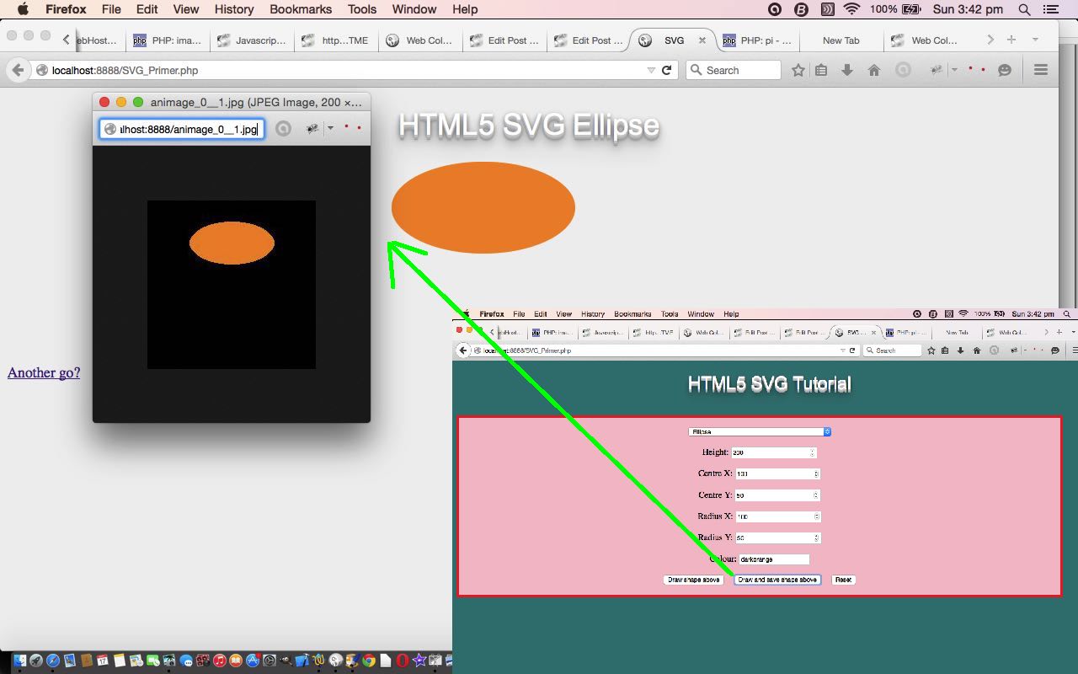
Task: Switch to the New Tab tab
Action: tap(841, 39)
